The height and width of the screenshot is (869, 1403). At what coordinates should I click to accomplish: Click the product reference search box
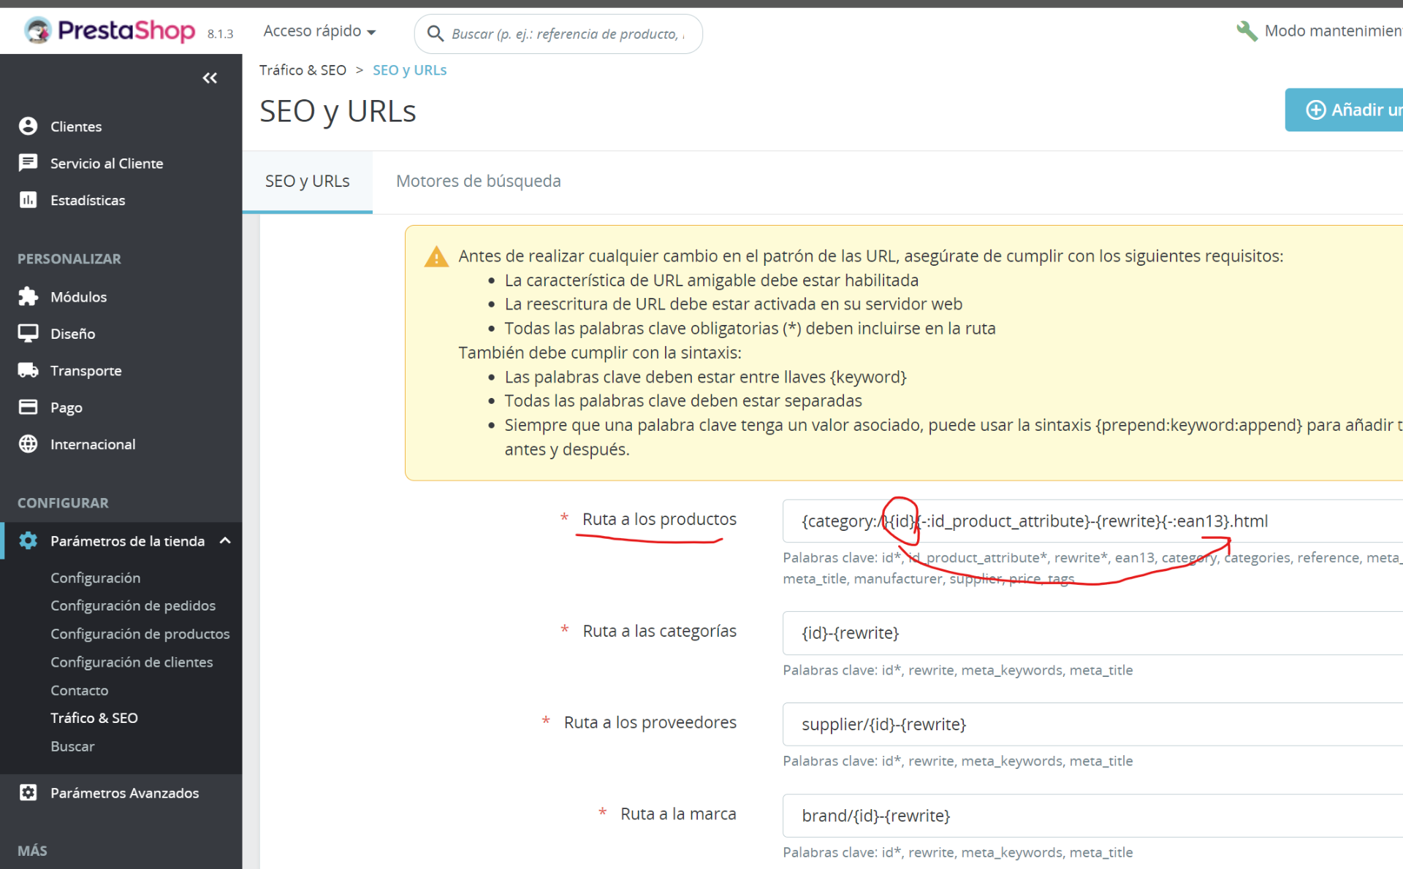click(x=566, y=34)
